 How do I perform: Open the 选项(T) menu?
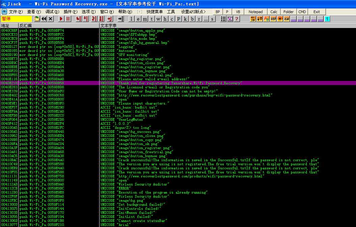pos(88,11)
